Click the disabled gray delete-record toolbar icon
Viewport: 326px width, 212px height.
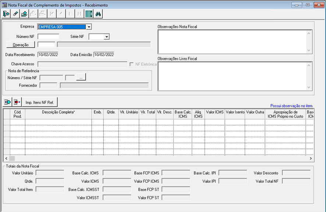tap(33, 14)
